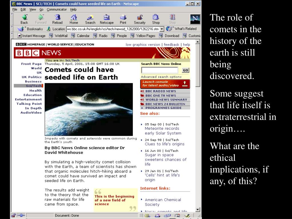The width and height of the screenshot is (292, 219).
Task: Click the Location URL text field
Action: pos(113,29)
